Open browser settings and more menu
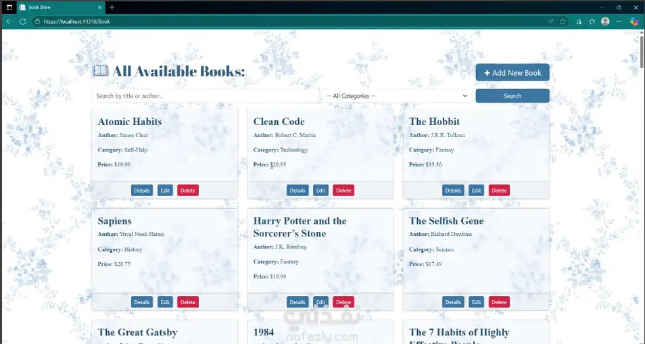The width and height of the screenshot is (645, 344). click(618, 22)
